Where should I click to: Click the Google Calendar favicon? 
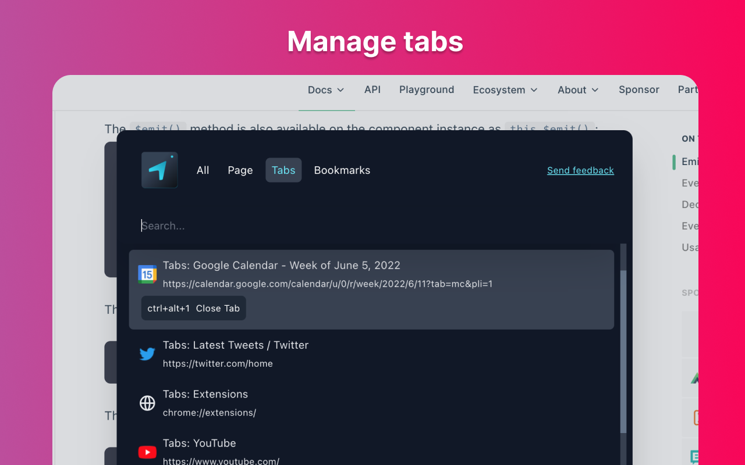pos(147,273)
